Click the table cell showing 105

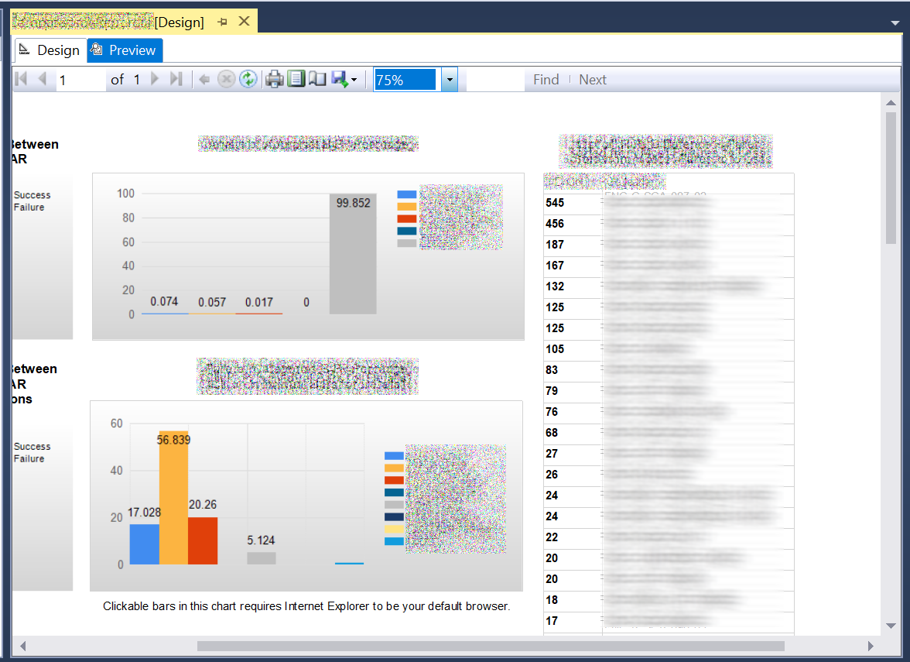coord(573,349)
